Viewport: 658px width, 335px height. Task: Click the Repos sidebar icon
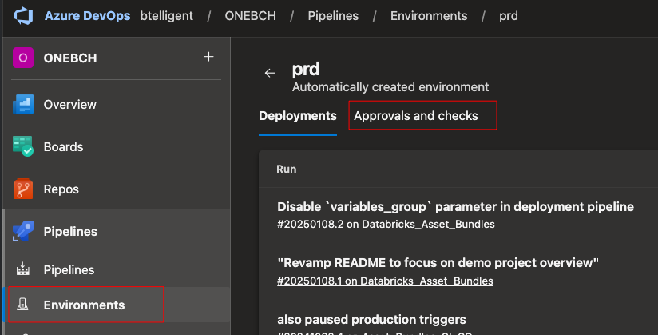click(x=22, y=189)
